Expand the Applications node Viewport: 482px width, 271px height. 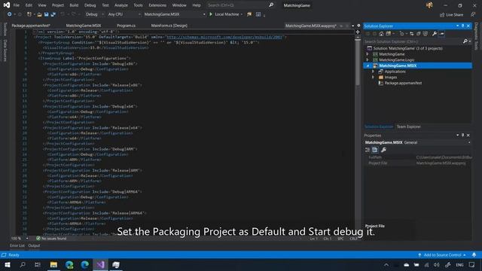tap(374, 72)
